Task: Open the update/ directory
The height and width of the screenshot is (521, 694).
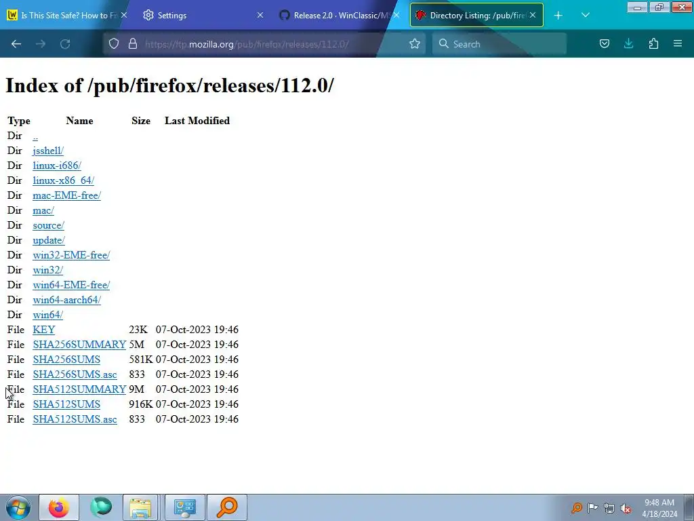Action: tap(49, 240)
